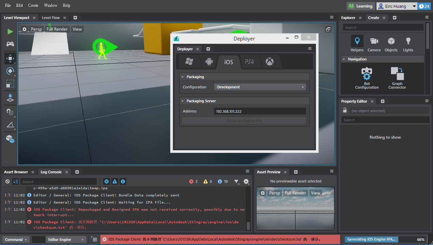Viewport: 433px width, 245px height.
Task: Click the Generate Engine IPA button
Action: coord(244,121)
